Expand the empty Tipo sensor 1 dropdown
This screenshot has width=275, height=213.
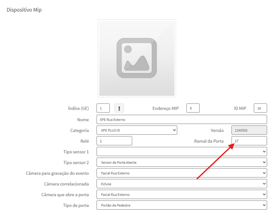coord(181,151)
